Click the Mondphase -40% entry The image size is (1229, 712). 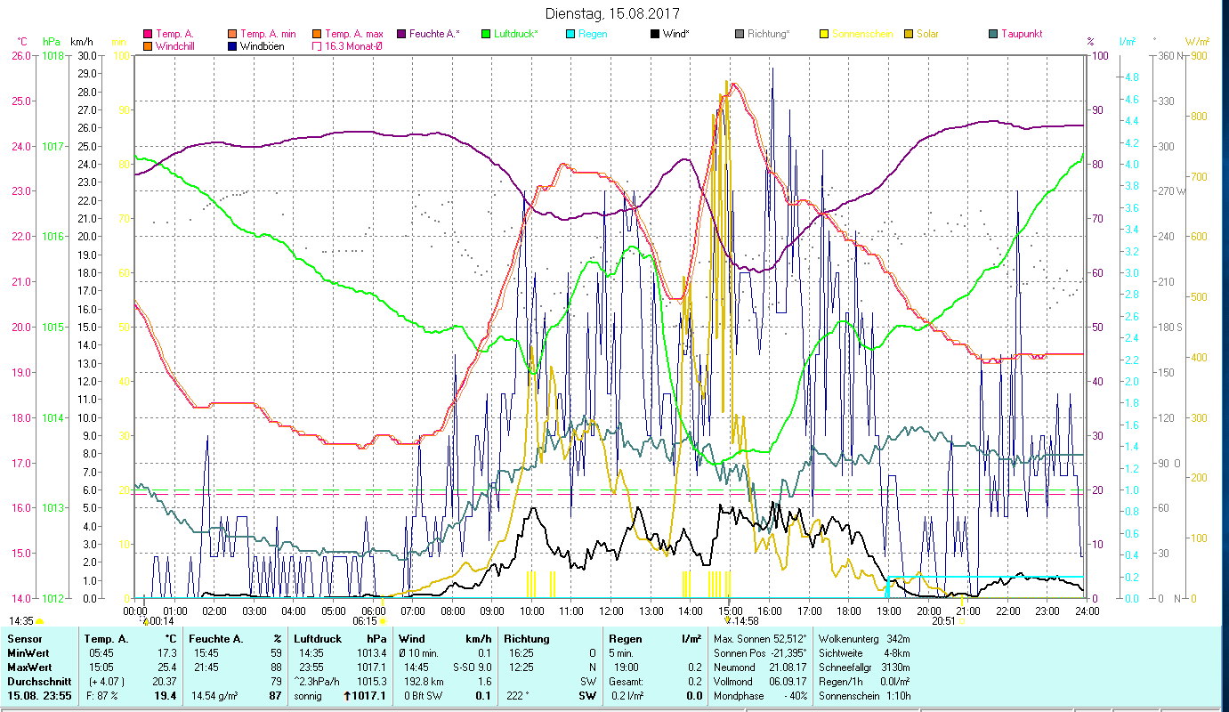click(x=760, y=696)
